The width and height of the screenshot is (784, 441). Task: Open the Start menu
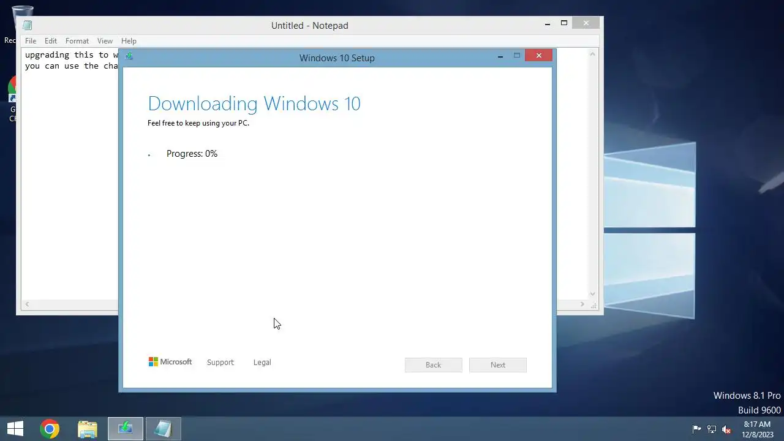coord(15,429)
